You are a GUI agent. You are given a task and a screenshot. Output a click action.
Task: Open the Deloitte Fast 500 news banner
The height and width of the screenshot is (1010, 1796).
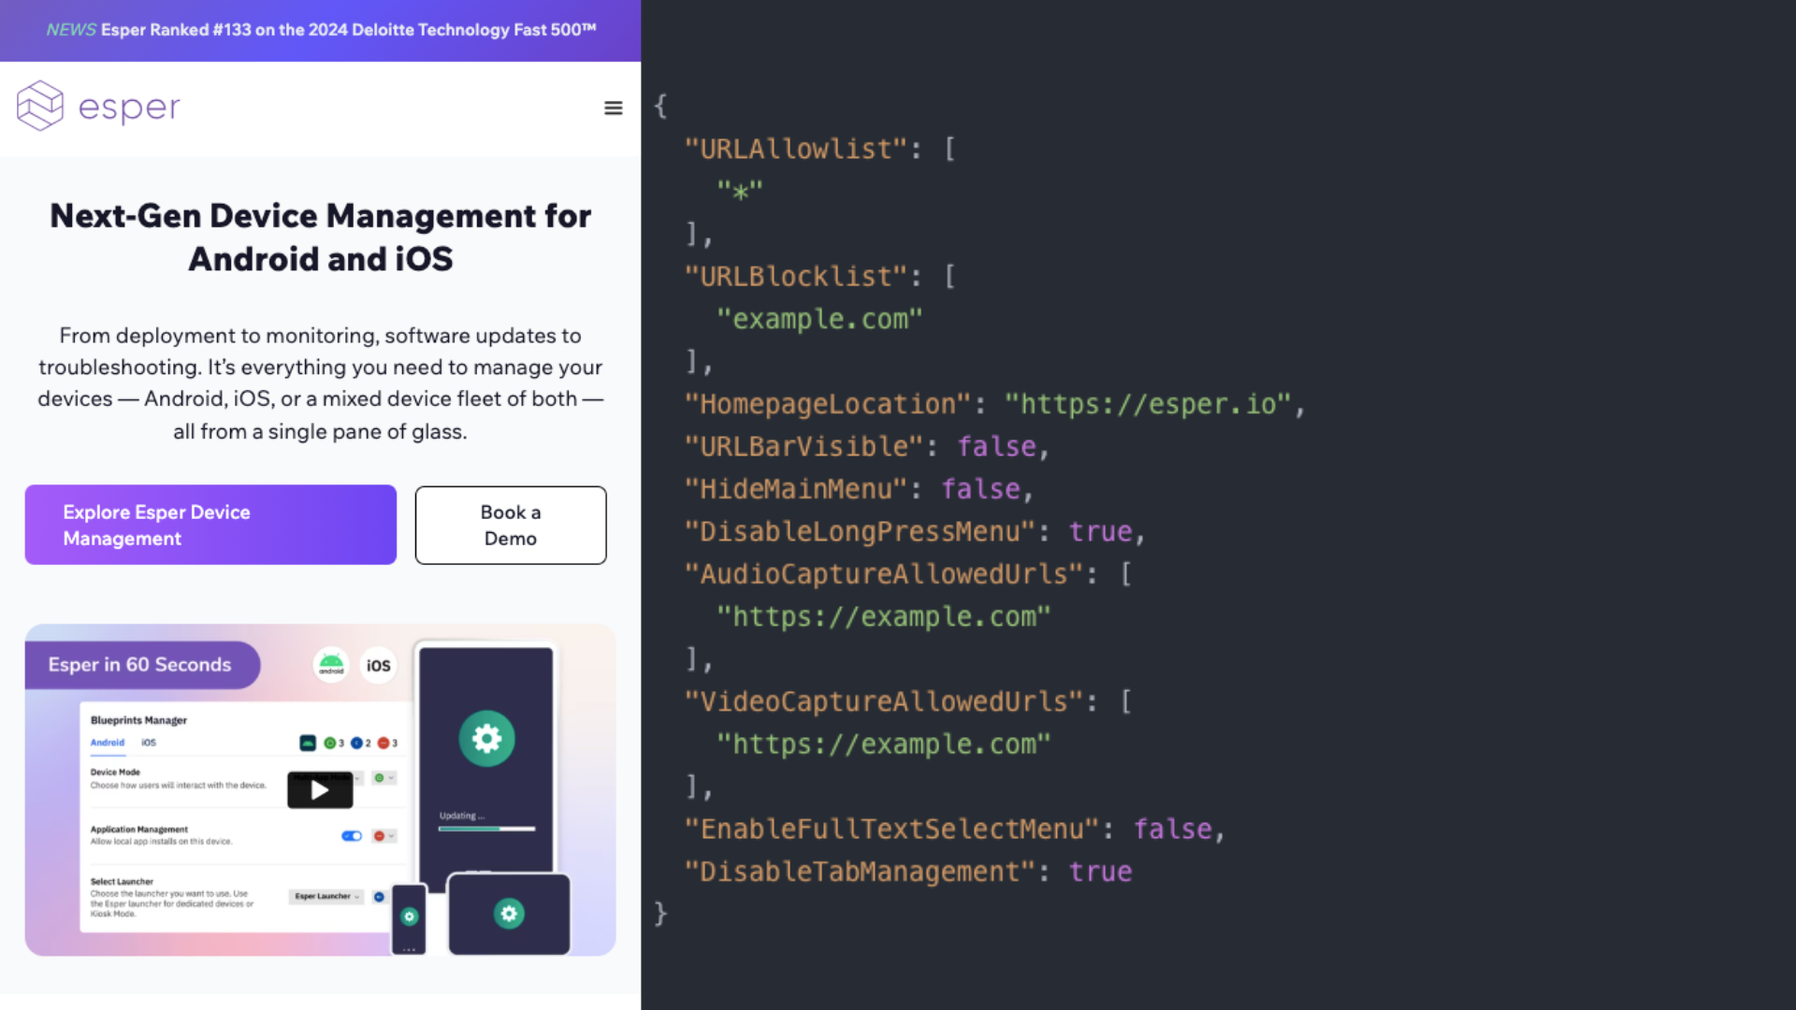pyautogui.click(x=321, y=30)
